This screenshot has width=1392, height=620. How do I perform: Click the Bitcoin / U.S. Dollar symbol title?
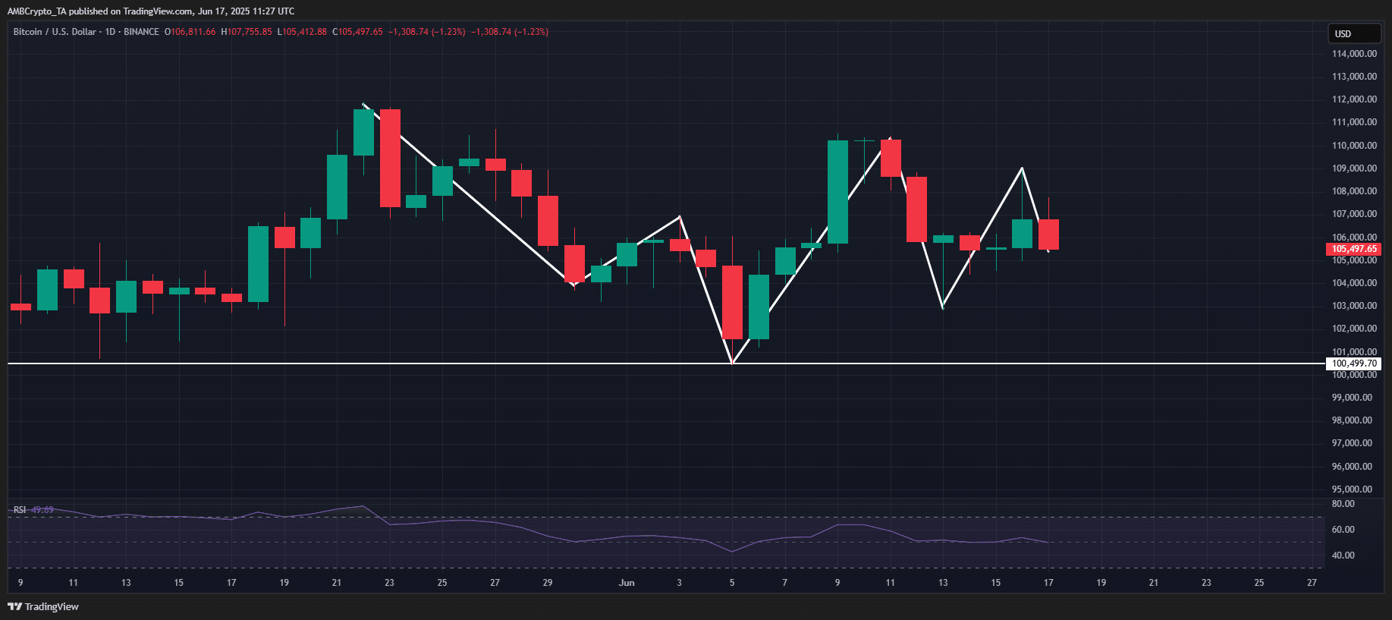[55, 32]
